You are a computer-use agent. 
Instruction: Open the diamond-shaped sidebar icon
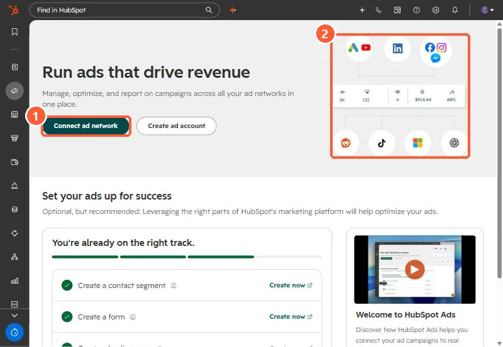[14, 233]
